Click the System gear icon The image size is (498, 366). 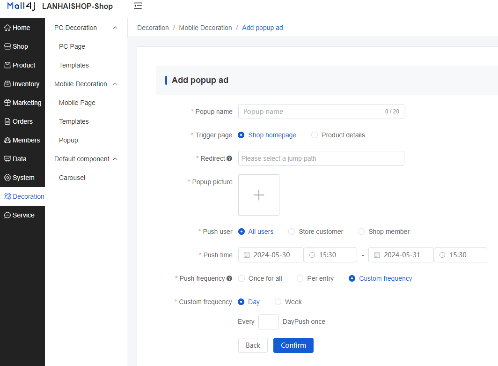(7, 178)
